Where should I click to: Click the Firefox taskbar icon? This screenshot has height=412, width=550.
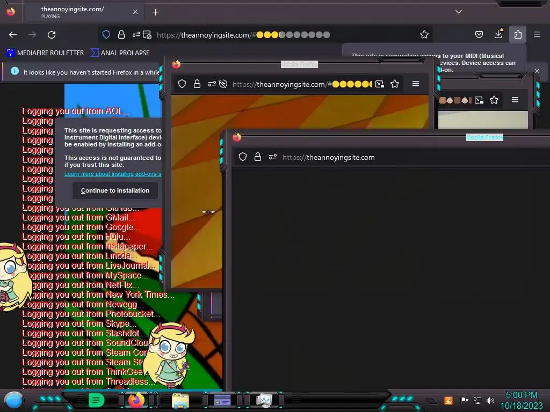coord(136,400)
